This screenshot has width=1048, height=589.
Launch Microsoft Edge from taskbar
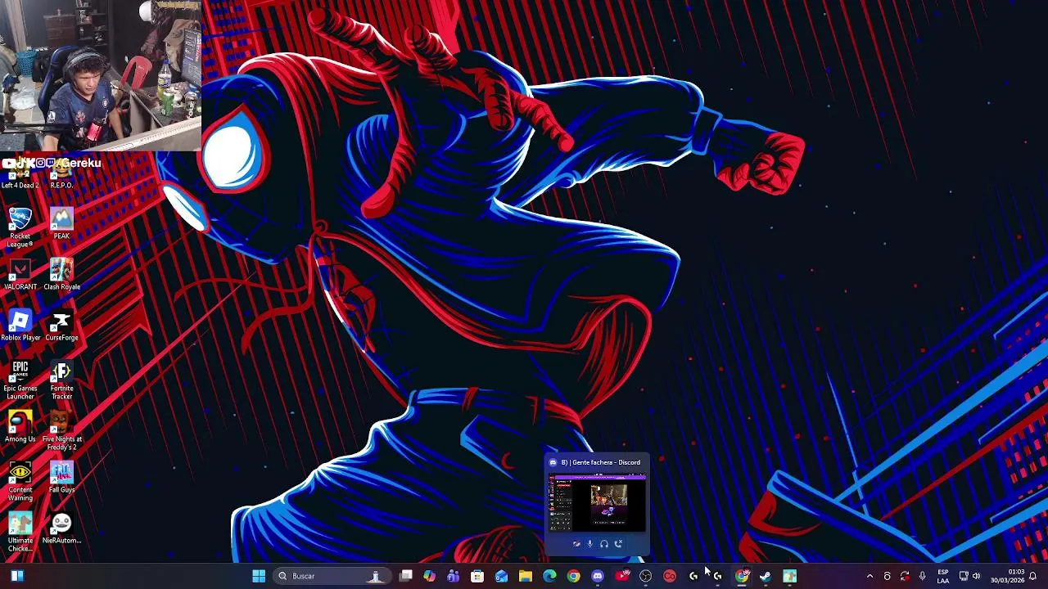coord(549,576)
